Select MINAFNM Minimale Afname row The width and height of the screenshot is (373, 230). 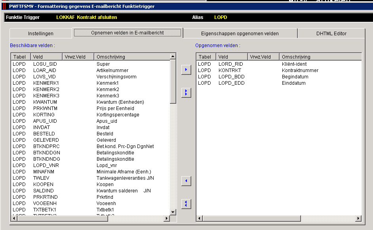(x=90, y=172)
